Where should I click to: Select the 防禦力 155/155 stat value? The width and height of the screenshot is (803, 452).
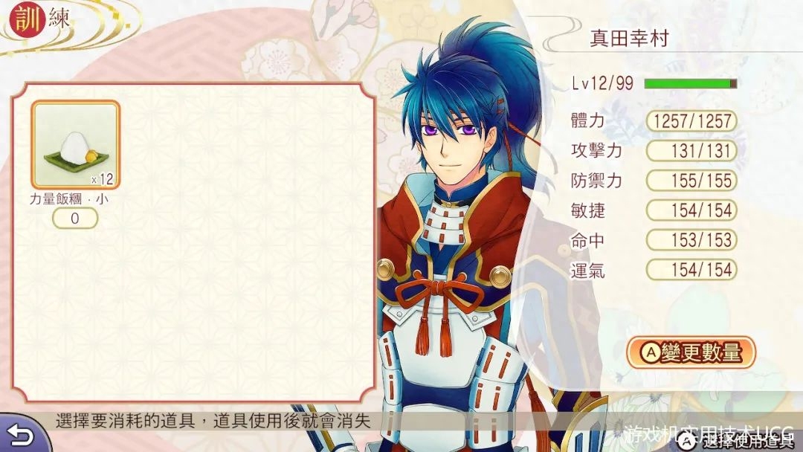[691, 181]
